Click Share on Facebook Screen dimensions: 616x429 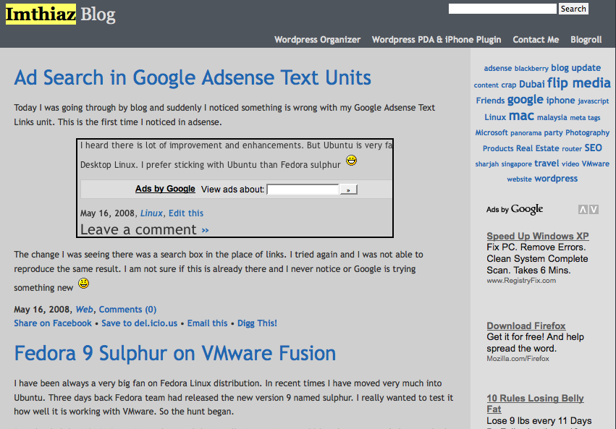(53, 323)
